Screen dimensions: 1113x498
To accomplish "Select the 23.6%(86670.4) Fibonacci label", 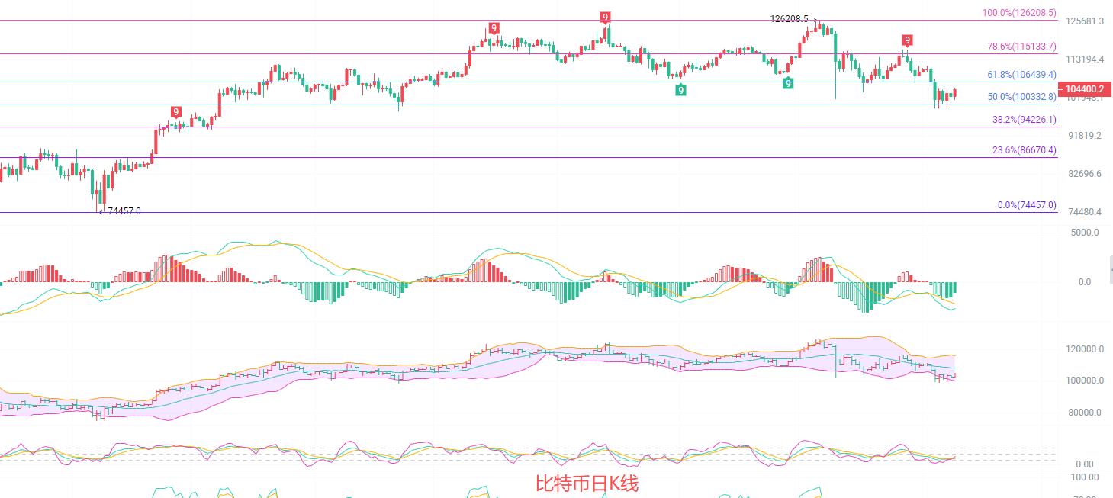I will (1024, 151).
